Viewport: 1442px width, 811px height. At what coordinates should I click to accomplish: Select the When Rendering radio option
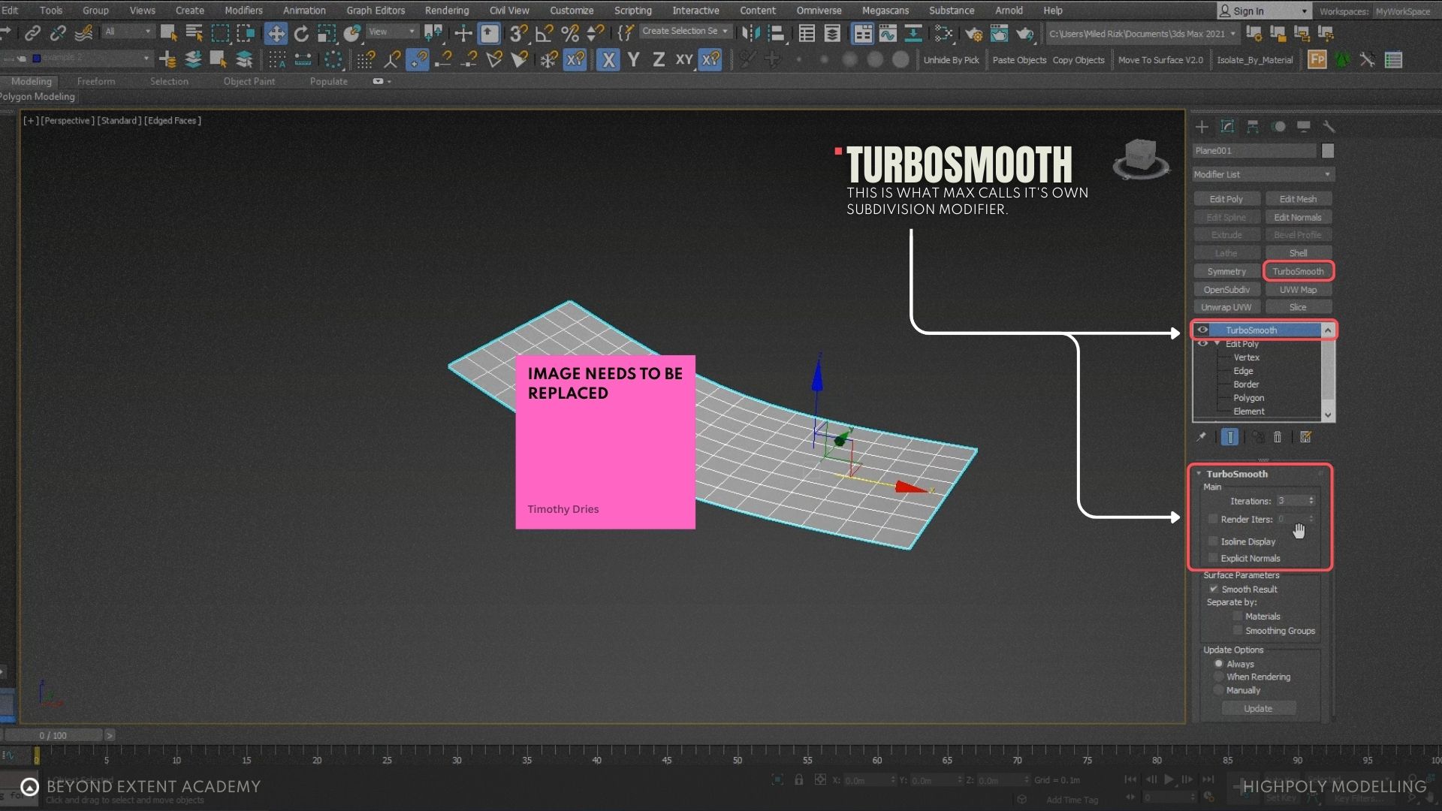[x=1218, y=677]
